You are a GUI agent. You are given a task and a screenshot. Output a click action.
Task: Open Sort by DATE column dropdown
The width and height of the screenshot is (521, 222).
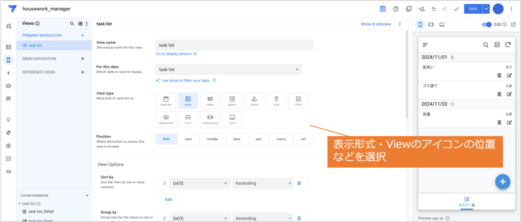tap(200, 183)
